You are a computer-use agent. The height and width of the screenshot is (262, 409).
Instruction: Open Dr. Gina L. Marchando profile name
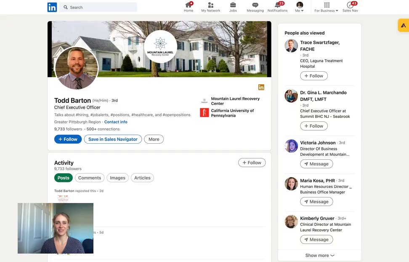pyautogui.click(x=323, y=96)
